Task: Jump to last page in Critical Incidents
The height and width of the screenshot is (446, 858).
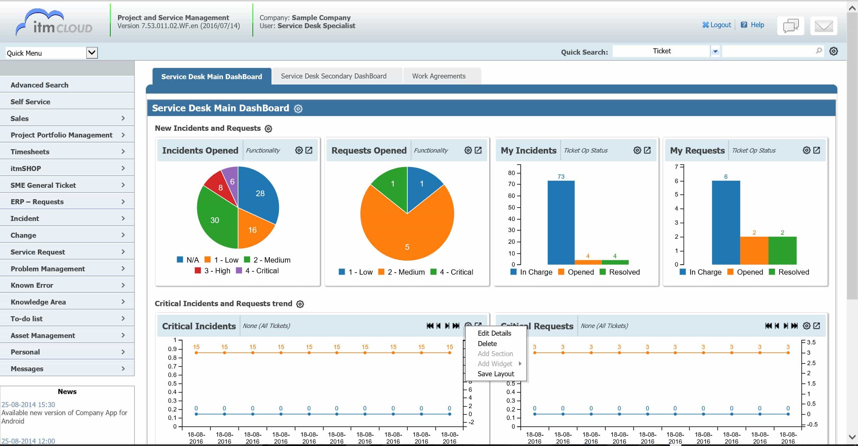Action: [x=456, y=326]
